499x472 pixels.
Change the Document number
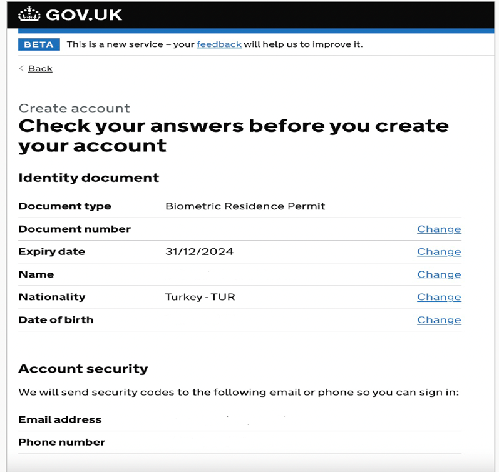[439, 229]
